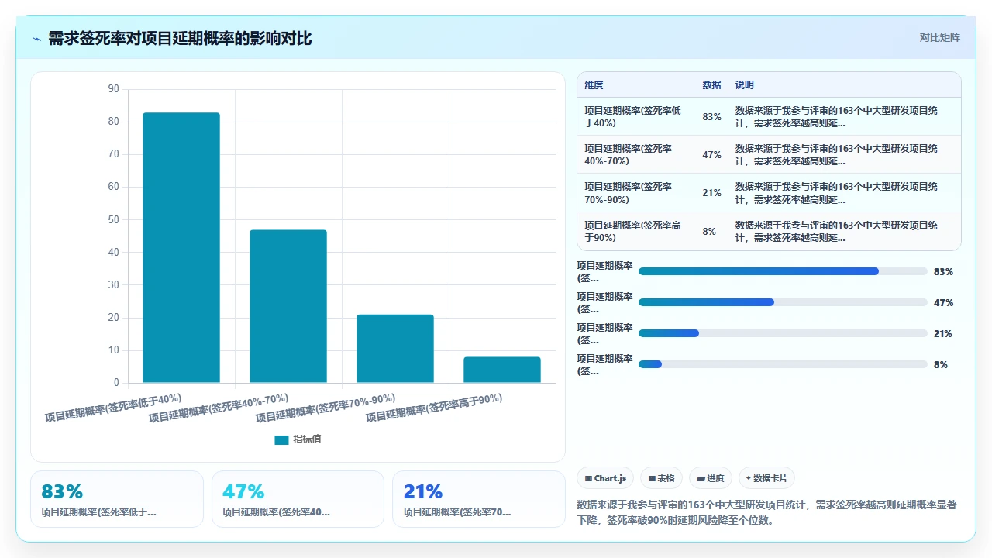
Task: Click the 47% progress bar
Action: coord(783,302)
